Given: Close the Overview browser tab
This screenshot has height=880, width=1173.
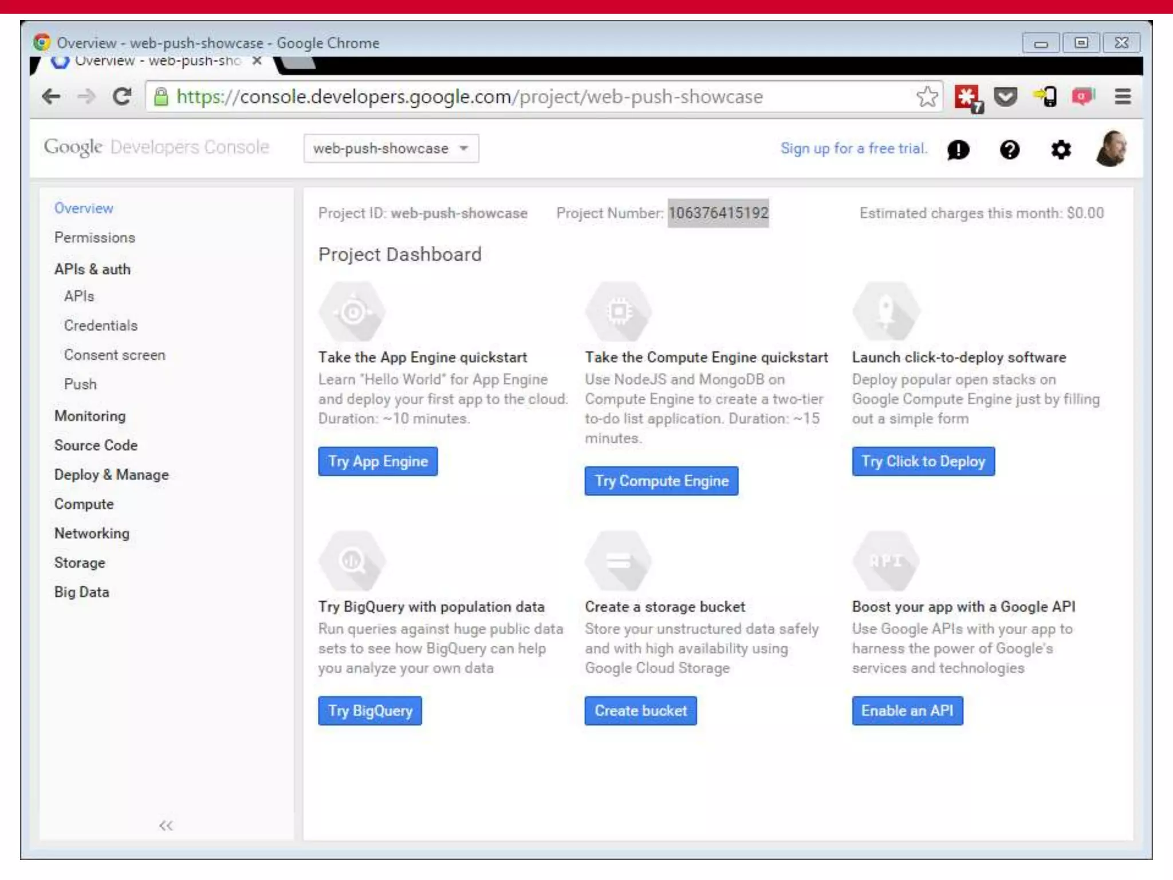Looking at the screenshot, I should [x=257, y=61].
